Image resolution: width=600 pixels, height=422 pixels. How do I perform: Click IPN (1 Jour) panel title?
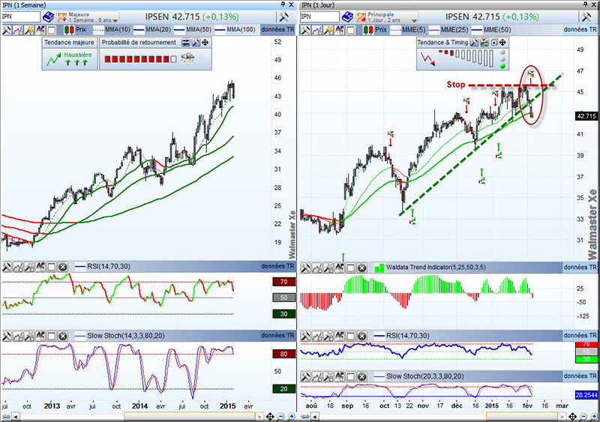(317, 5)
